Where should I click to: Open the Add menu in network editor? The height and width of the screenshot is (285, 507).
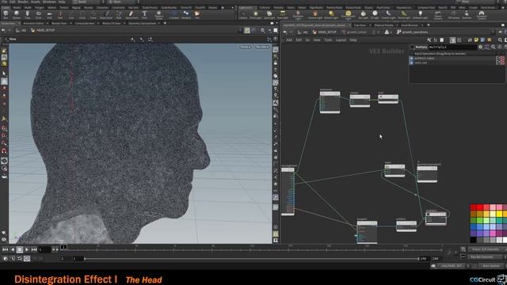(x=289, y=40)
